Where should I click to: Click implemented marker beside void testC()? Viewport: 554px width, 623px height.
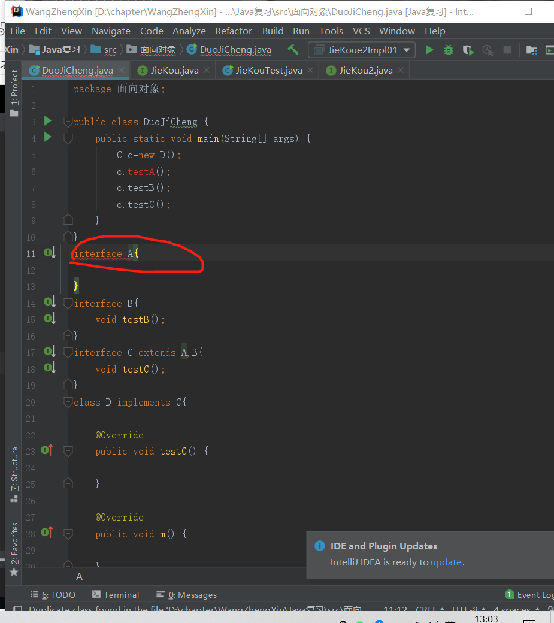(x=50, y=368)
